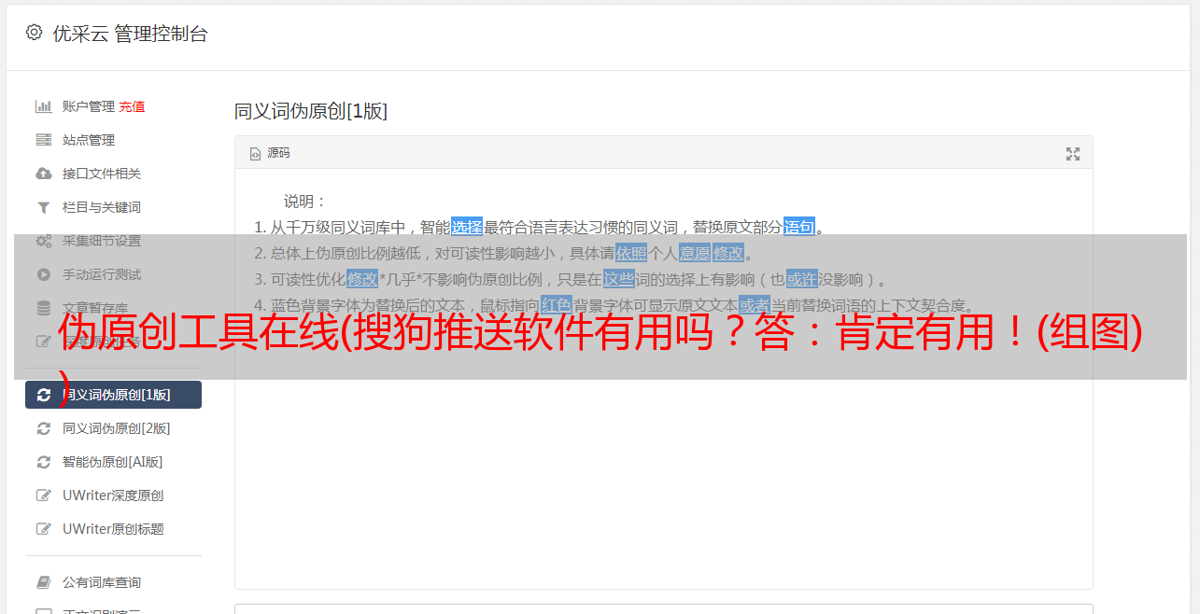The image size is (1200, 614).
Task: Click the cloud upload icon for 接口文件相关
Action: (43, 174)
